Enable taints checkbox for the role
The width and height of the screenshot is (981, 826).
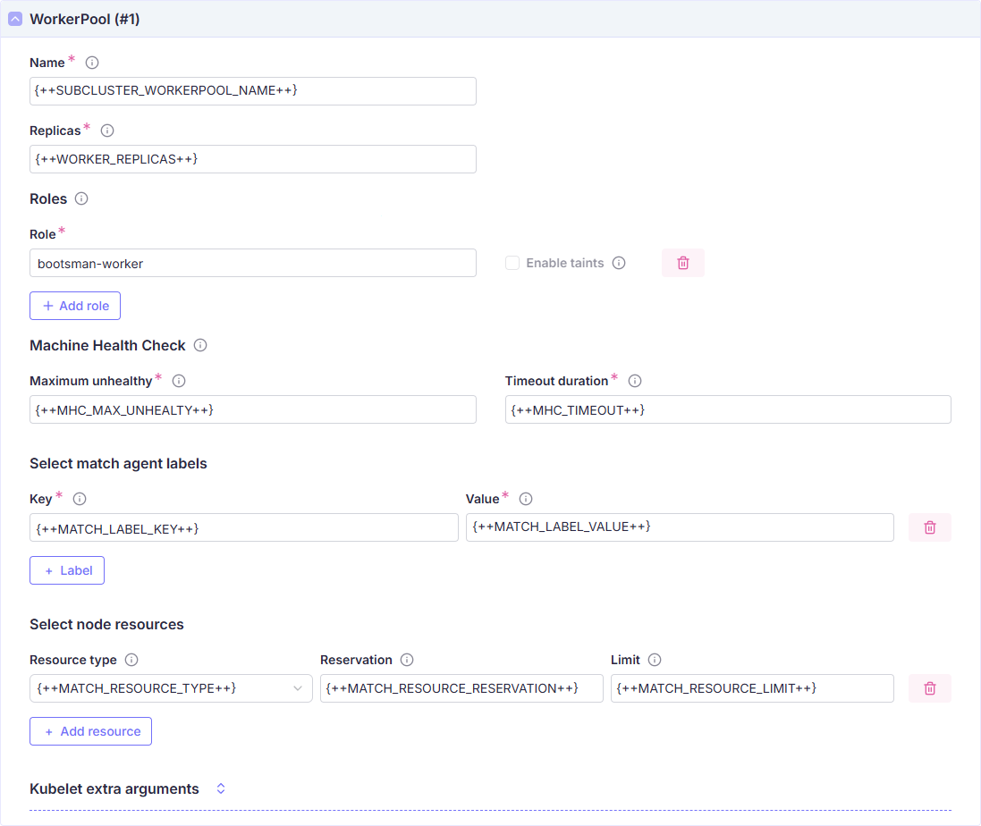pyautogui.click(x=512, y=263)
